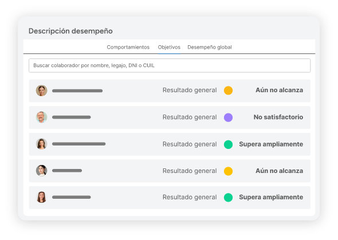The width and height of the screenshot is (338, 240).
Task: Switch to the Comportamientos tab
Action: [x=128, y=47]
